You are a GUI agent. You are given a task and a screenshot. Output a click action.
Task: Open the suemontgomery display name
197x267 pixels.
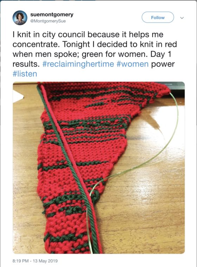pyautogui.click(x=52, y=14)
